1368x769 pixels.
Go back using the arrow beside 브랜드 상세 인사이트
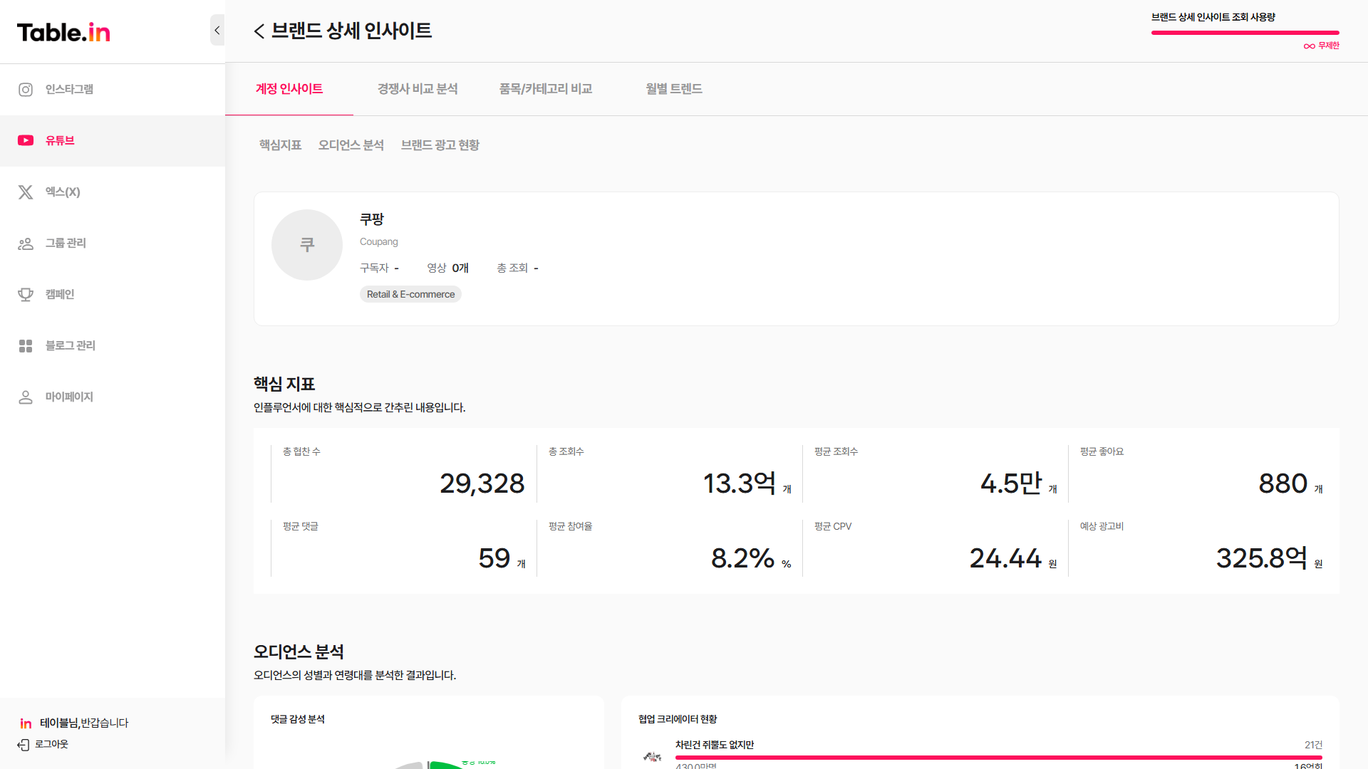259,31
